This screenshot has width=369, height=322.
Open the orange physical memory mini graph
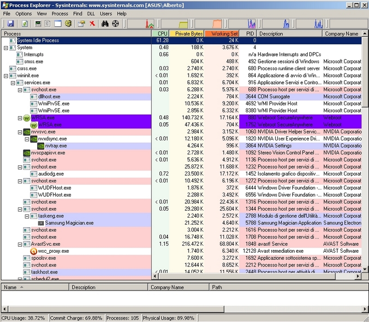[208, 24]
